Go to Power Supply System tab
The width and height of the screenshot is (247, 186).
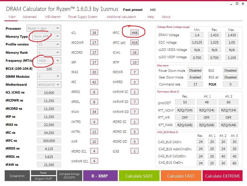coord(83,17)
